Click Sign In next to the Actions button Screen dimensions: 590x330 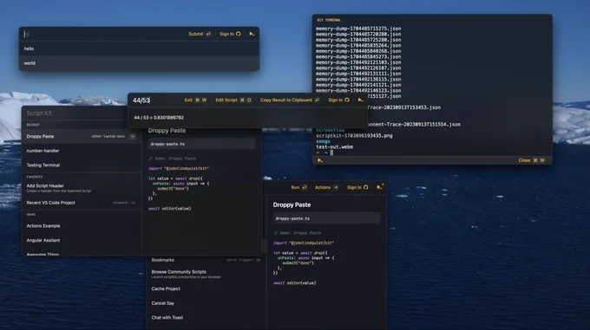[357, 187]
